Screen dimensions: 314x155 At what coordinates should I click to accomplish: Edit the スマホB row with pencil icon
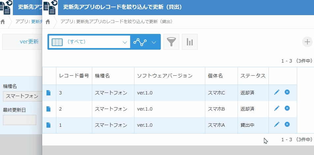point(276,108)
